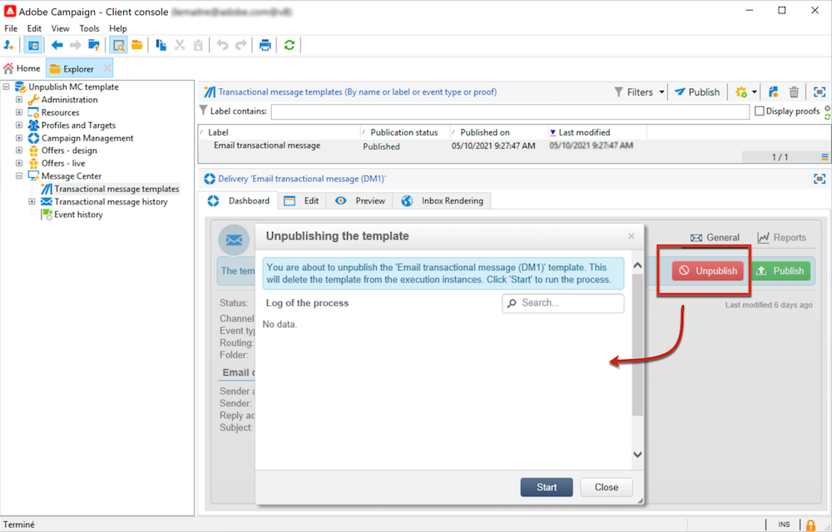832x532 pixels.
Task: Enable the Display proofs checkbox
Action: pos(760,111)
